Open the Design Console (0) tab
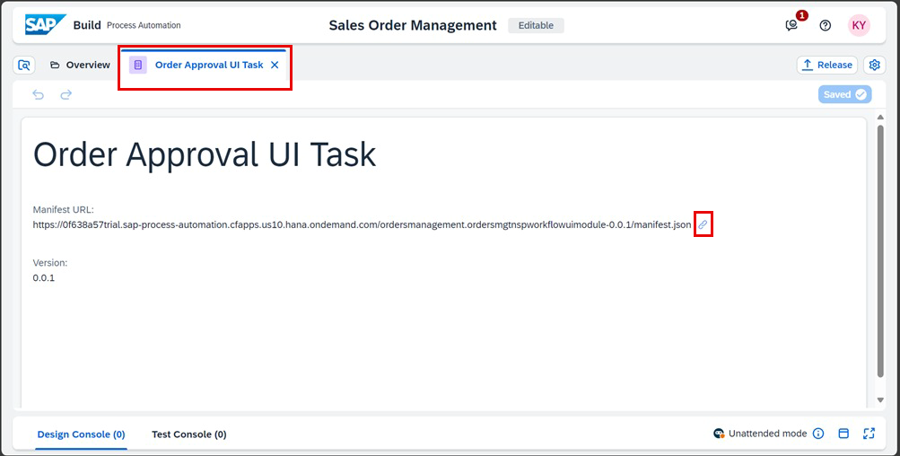The image size is (900, 456). click(x=81, y=434)
